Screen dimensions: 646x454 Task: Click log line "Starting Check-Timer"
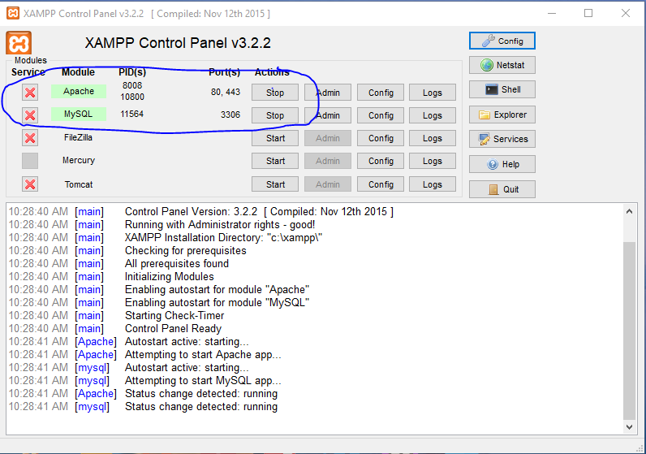(x=174, y=315)
